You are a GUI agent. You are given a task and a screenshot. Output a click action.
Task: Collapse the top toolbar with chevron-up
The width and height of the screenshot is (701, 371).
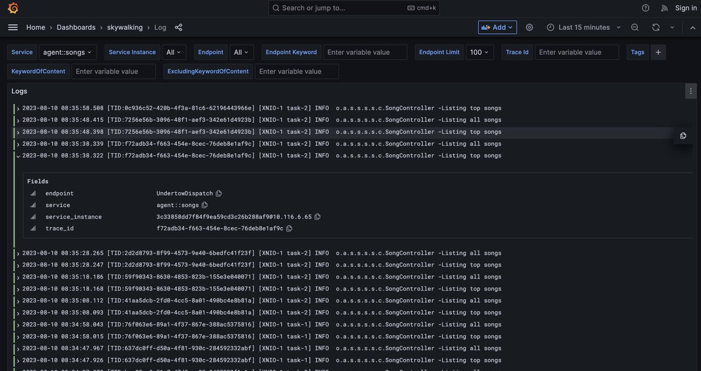[692, 27]
